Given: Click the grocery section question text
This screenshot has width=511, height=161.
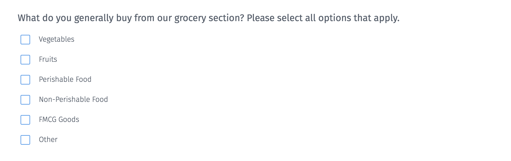Looking at the screenshot, I should coord(208,18).
